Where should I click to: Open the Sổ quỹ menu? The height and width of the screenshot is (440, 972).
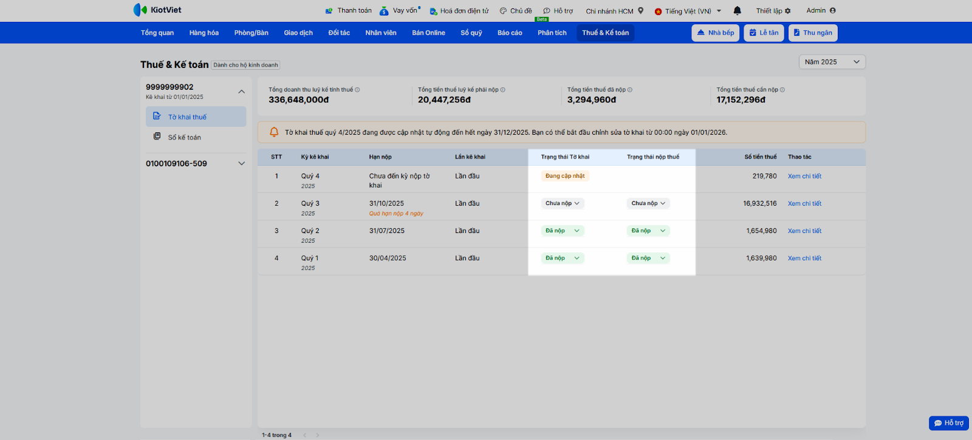471,33
